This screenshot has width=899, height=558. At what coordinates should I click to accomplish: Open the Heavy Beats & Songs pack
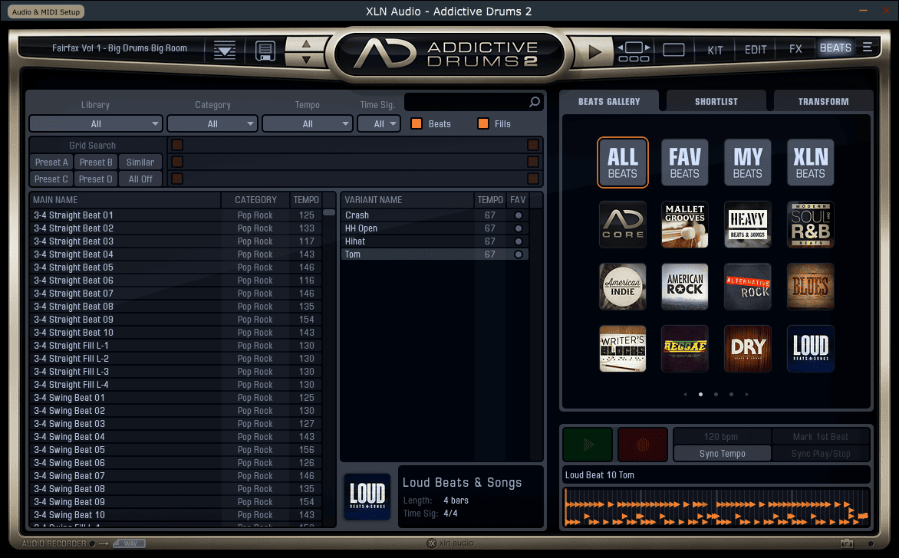click(748, 224)
